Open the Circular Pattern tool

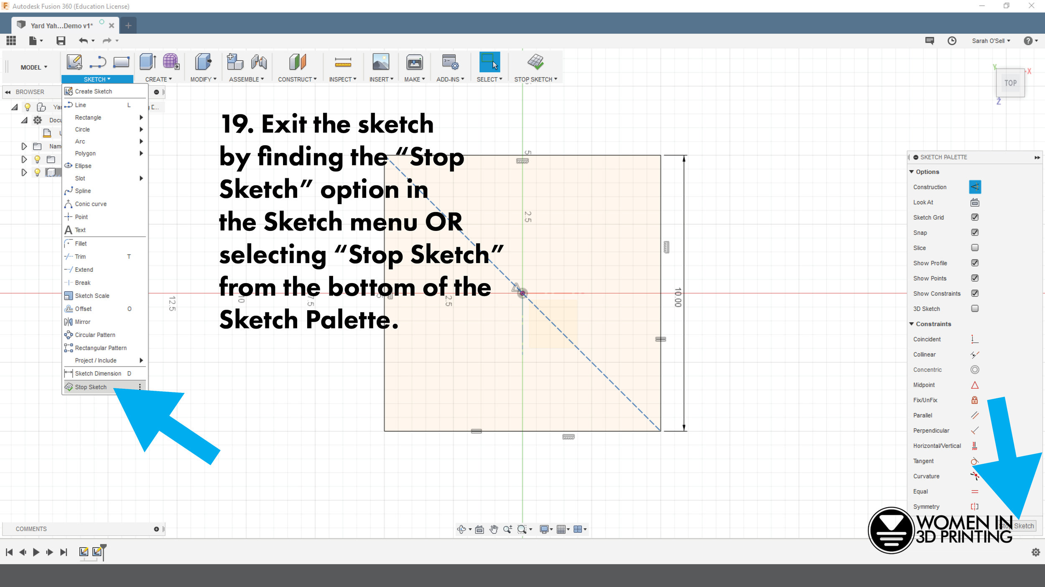pos(95,334)
